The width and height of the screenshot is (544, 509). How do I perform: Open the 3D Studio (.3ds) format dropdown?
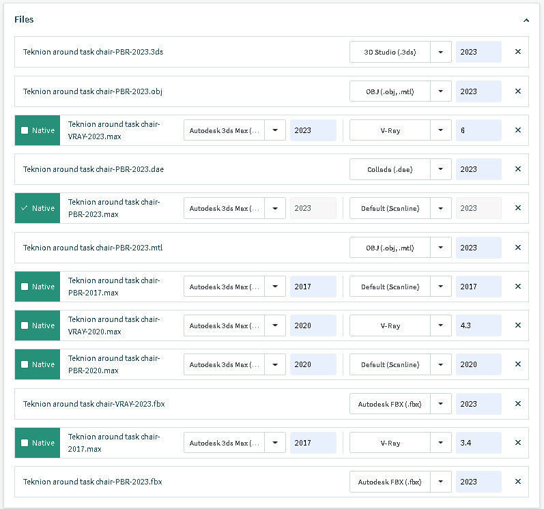point(441,52)
